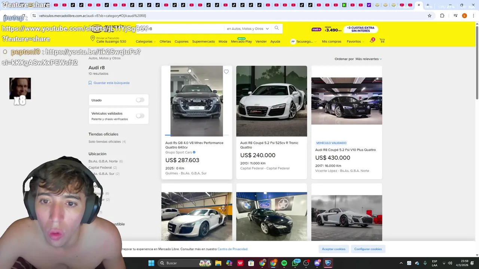Toggle Vehículos validados filter switch
Image resolution: width=479 pixels, height=269 pixels.
(140, 116)
